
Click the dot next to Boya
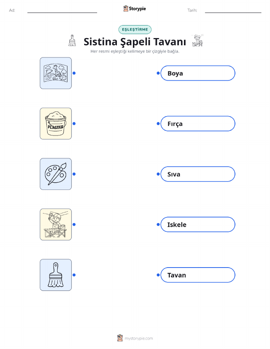(x=158, y=73)
